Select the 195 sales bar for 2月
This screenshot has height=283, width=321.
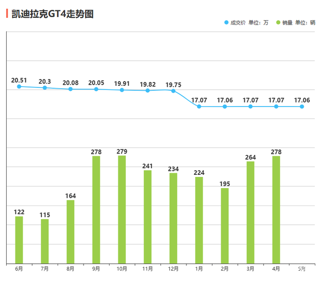point(225,225)
